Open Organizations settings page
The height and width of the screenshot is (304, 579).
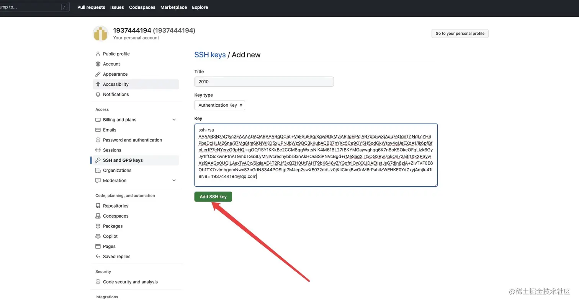136,171
